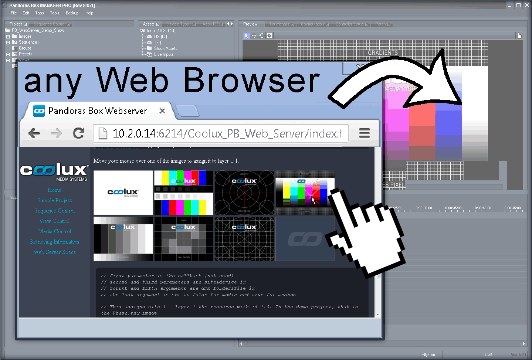Select the white coolux logo thumbnail
The width and height of the screenshot is (532, 360).
[x=123, y=193]
